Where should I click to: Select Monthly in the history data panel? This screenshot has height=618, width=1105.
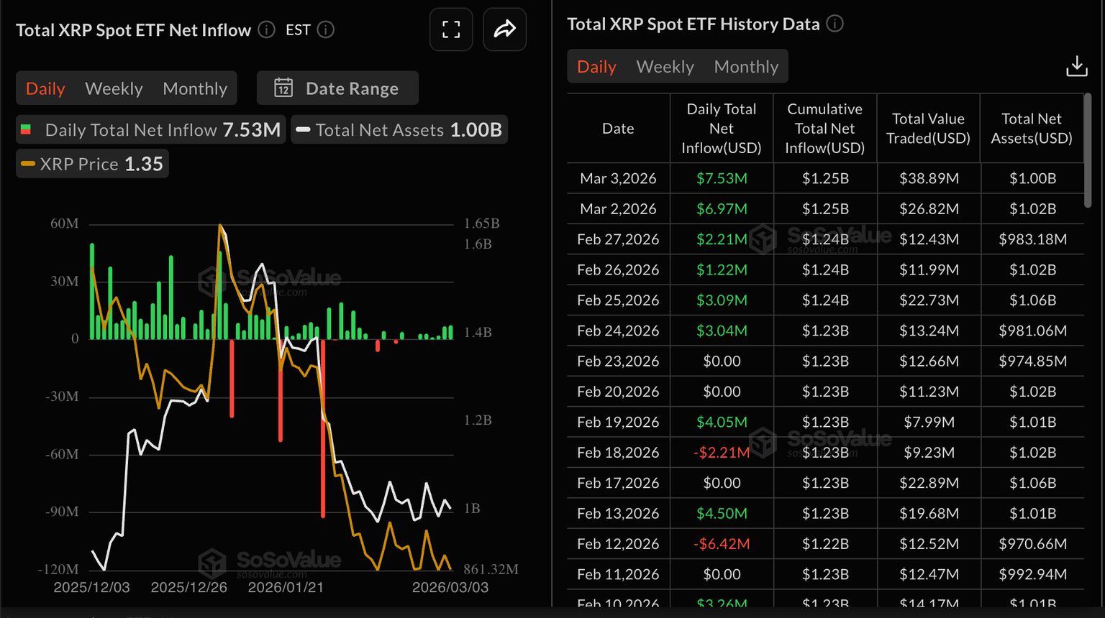pyautogui.click(x=746, y=66)
